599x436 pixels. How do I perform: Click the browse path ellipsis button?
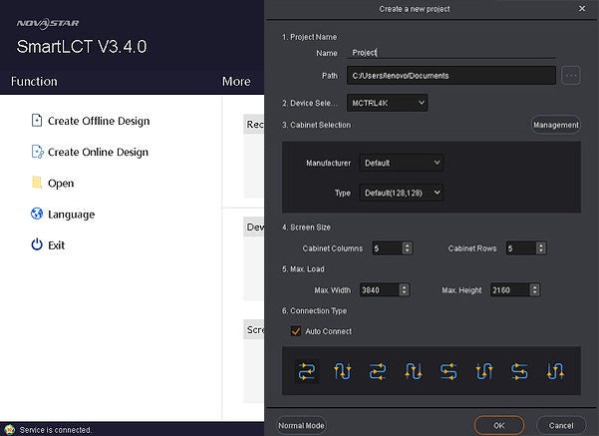[x=571, y=76]
